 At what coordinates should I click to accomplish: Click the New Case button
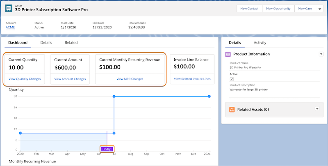pos(305,9)
